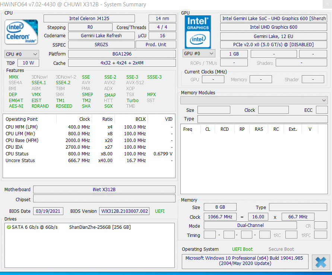The width and height of the screenshot is (332, 275).
Task: Click the AES-NI feature label
Action: pyautogui.click(x=16, y=106)
